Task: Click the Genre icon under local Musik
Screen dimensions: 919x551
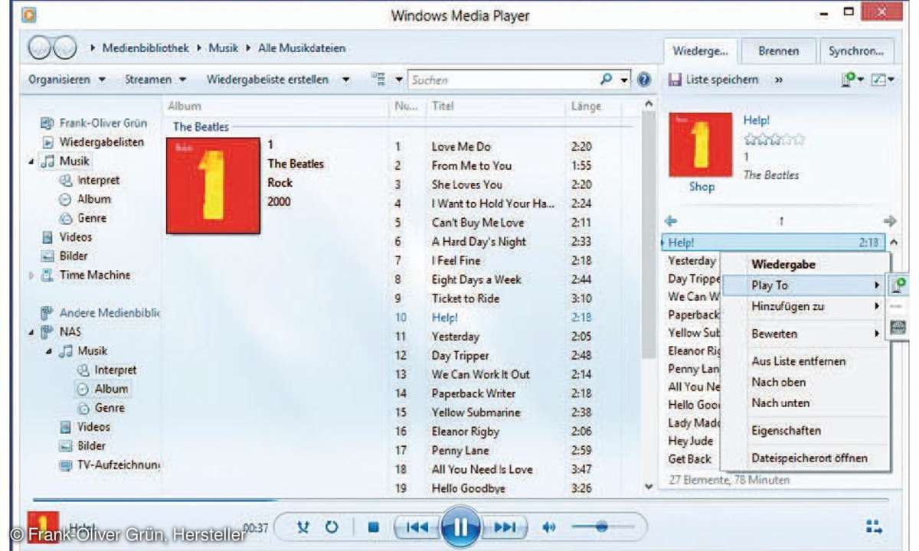Action: click(65, 218)
